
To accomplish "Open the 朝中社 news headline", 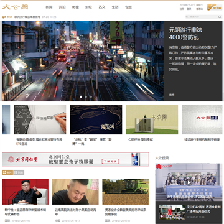I will pyautogui.click(x=26, y=212).
